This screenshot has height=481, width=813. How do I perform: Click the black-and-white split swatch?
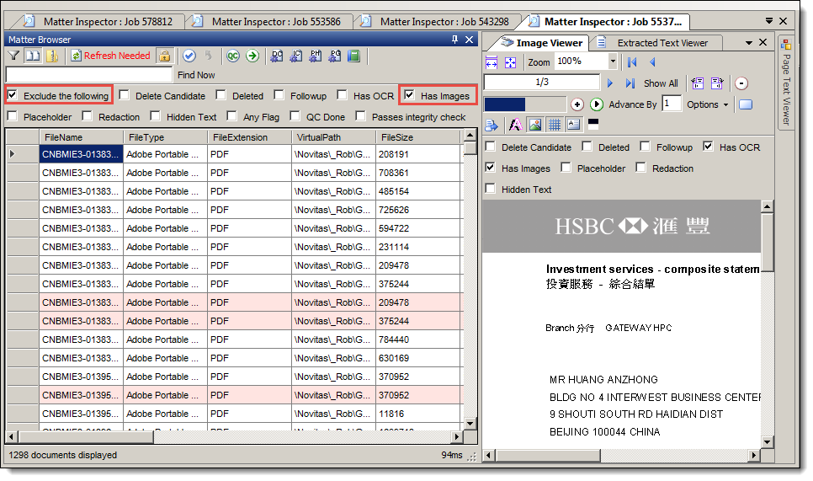[x=593, y=124]
